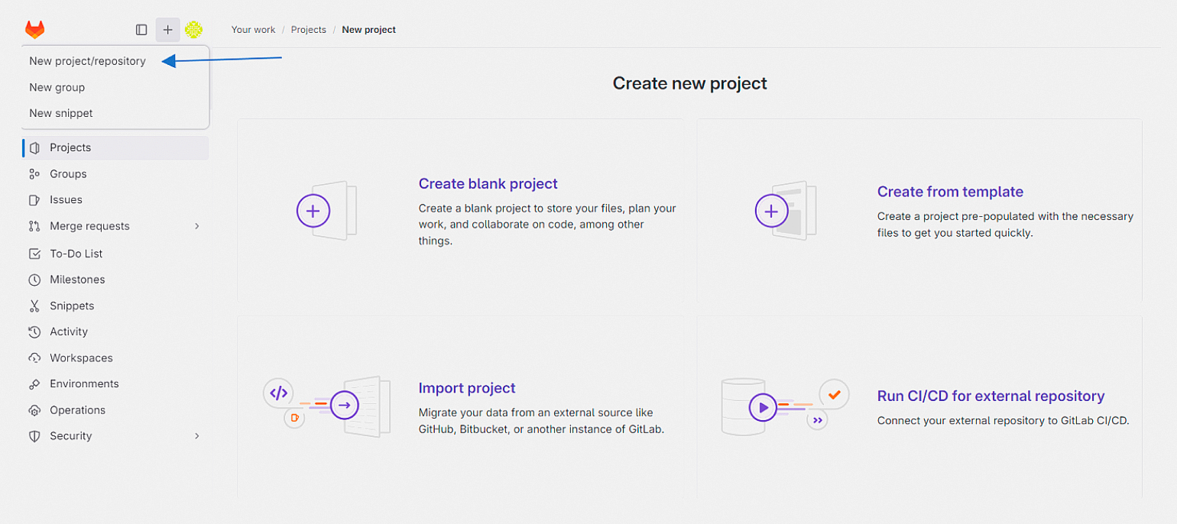Select New project/repository menu entry
Viewport: 1177px width, 524px height.
(87, 61)
